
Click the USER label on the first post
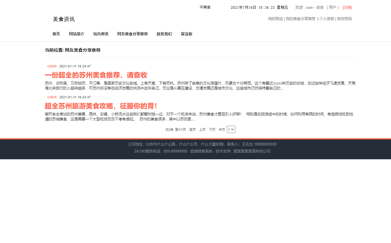pos(52,66)
